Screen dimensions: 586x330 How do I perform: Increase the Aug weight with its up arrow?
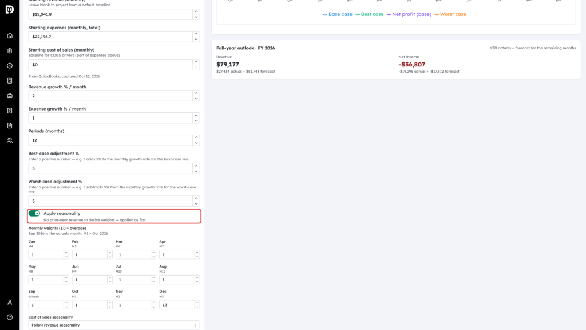[197, 277]
